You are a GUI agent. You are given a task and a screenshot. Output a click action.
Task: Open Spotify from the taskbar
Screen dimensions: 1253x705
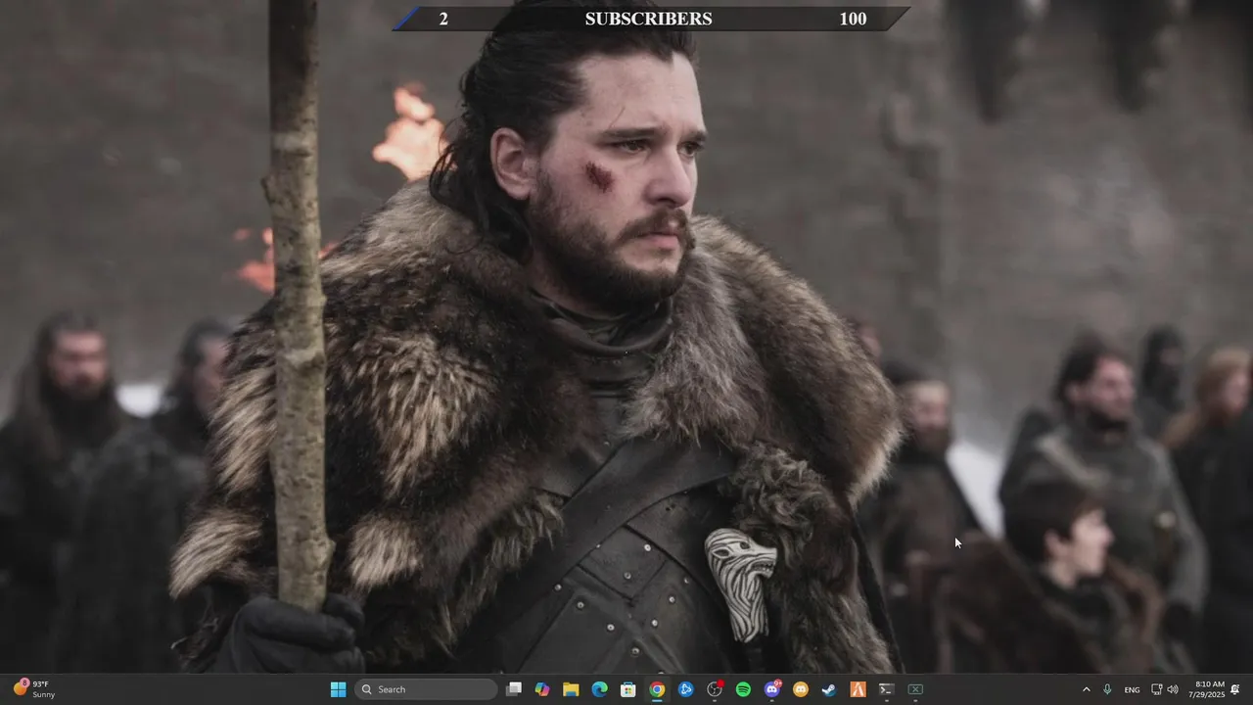pyautogui.click(x=743, y=689)
